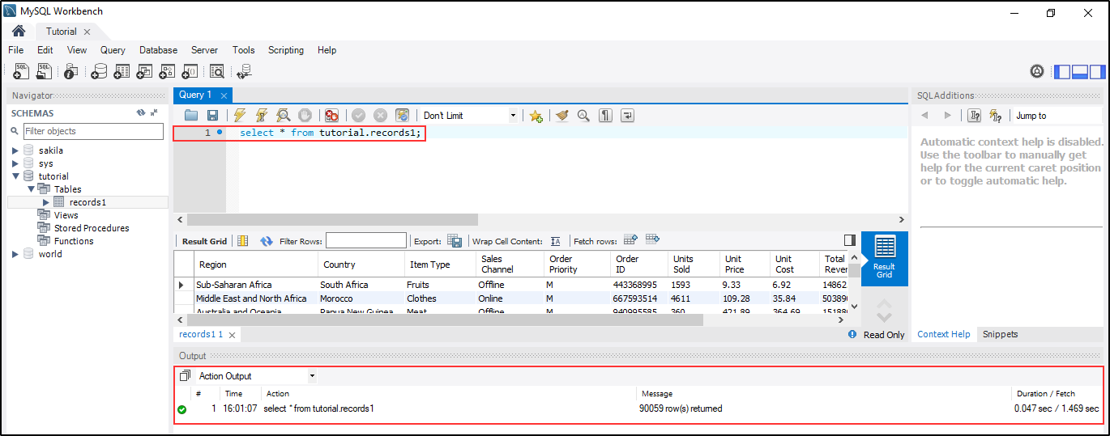Rollback the current transaction
The height and width of the screenshot is (436, 1110).
[381, 116]
